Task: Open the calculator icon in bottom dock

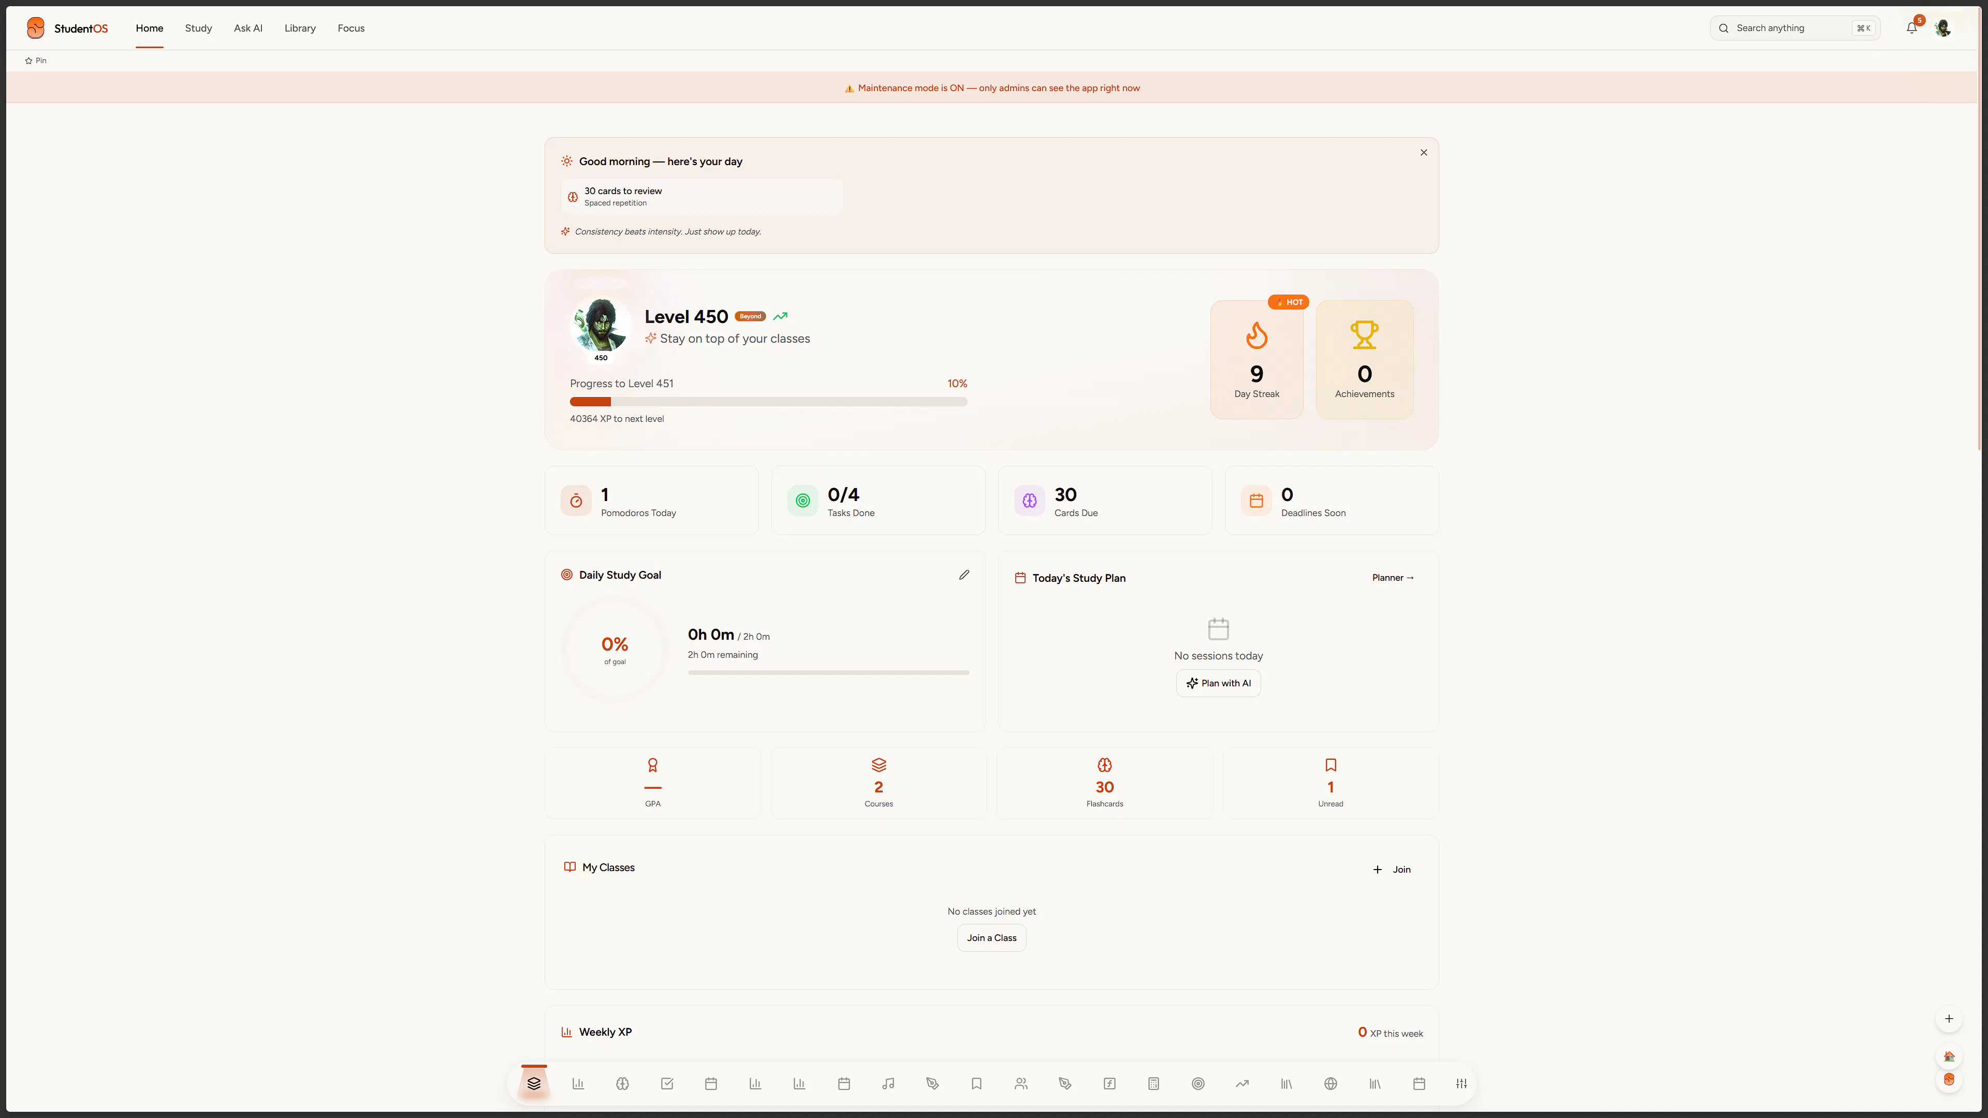Action: pos(1154,1083)
